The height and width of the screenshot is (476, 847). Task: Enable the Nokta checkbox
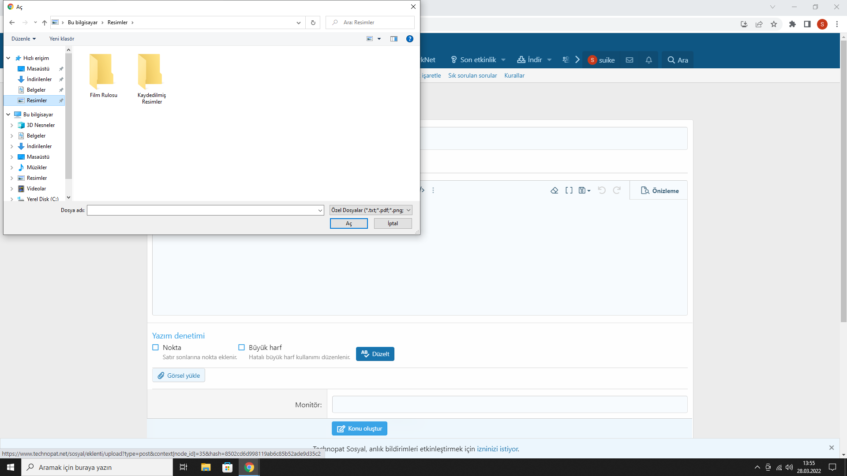coord(155,347)
